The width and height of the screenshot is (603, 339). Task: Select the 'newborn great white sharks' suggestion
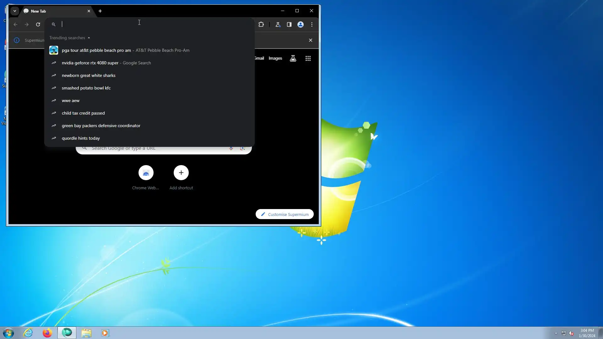(89, 75)
